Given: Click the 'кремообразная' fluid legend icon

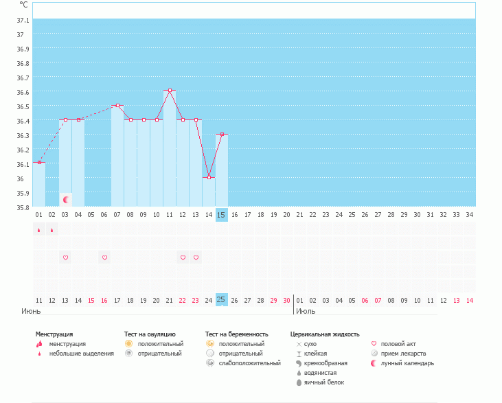Looking at the screenshot, I should point(299,363).
